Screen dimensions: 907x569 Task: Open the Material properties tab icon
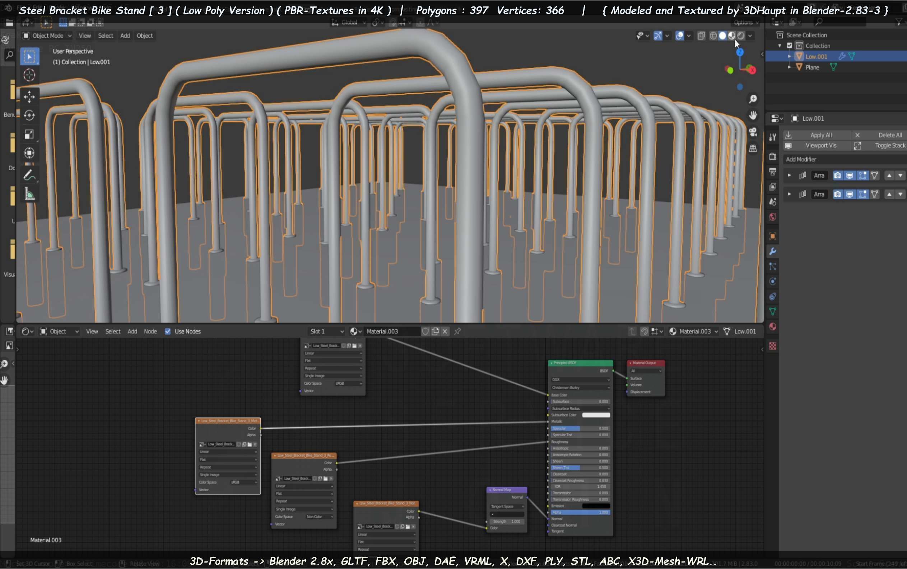click(773, 326)
